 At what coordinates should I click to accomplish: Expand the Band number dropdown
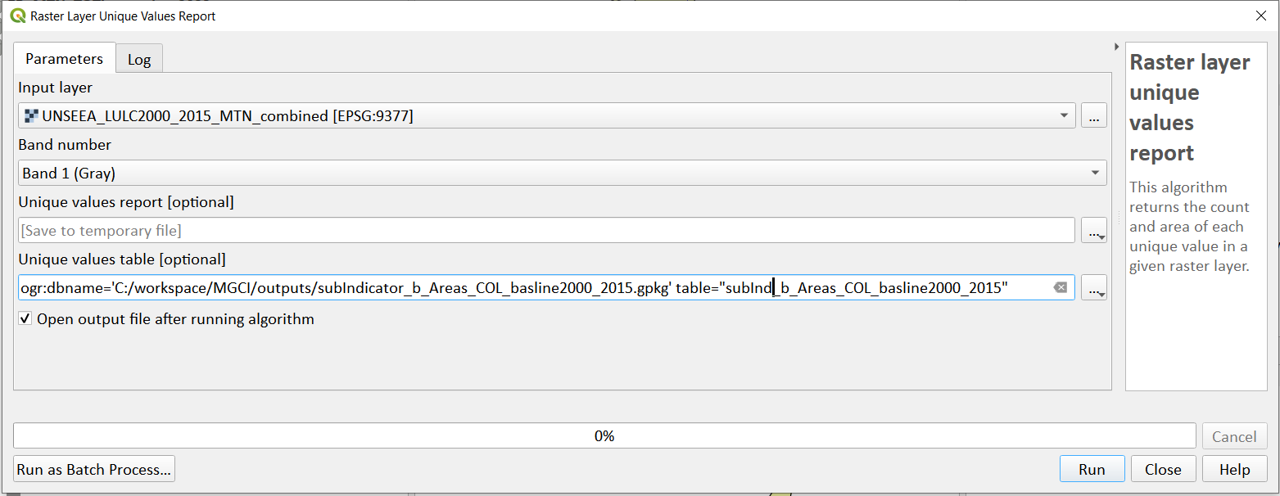pos(1095,173)
